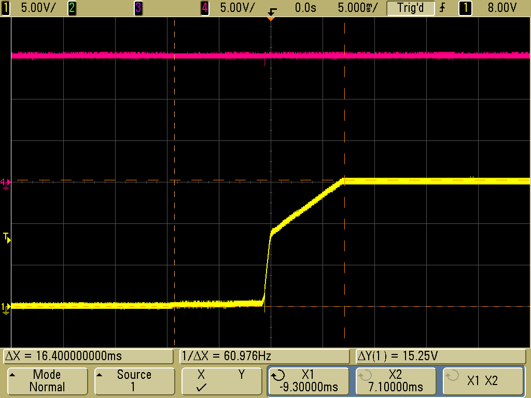Click the pink channel 4 indicator
Viewport: 531px width, 398px height.
click(205, 8)
